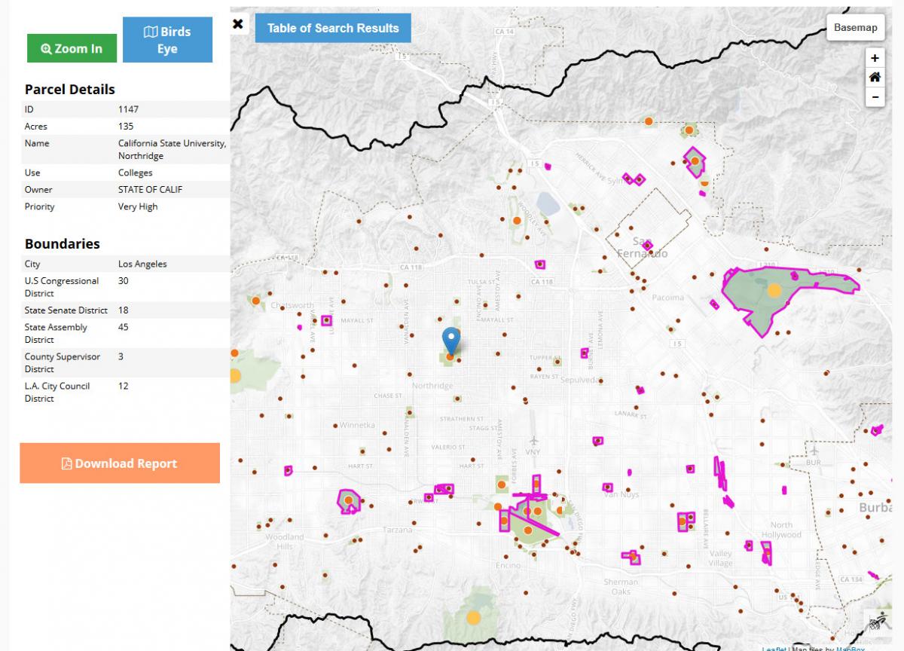Click the Sherman Oaks map label
Viewport: 904px width, 651px height.
pos(621,586)
